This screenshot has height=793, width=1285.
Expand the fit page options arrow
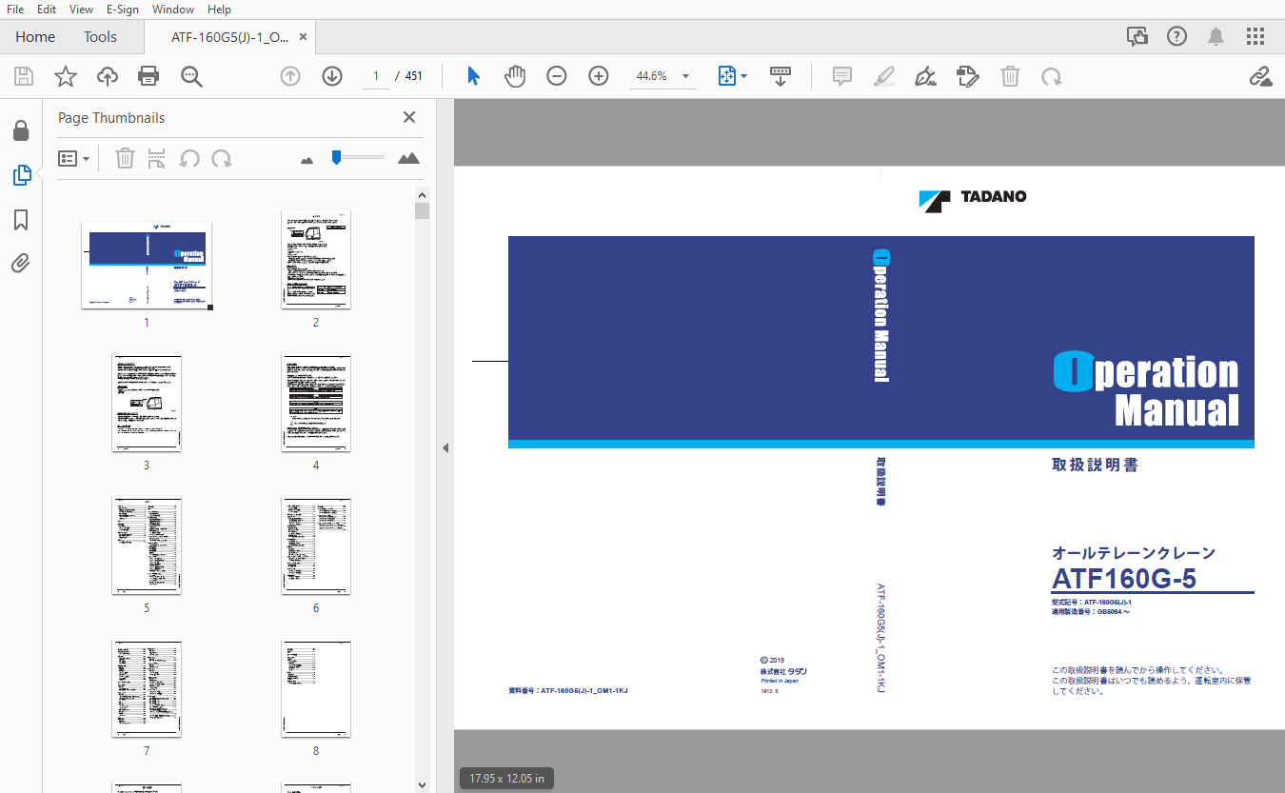click(x=743, y=76)
